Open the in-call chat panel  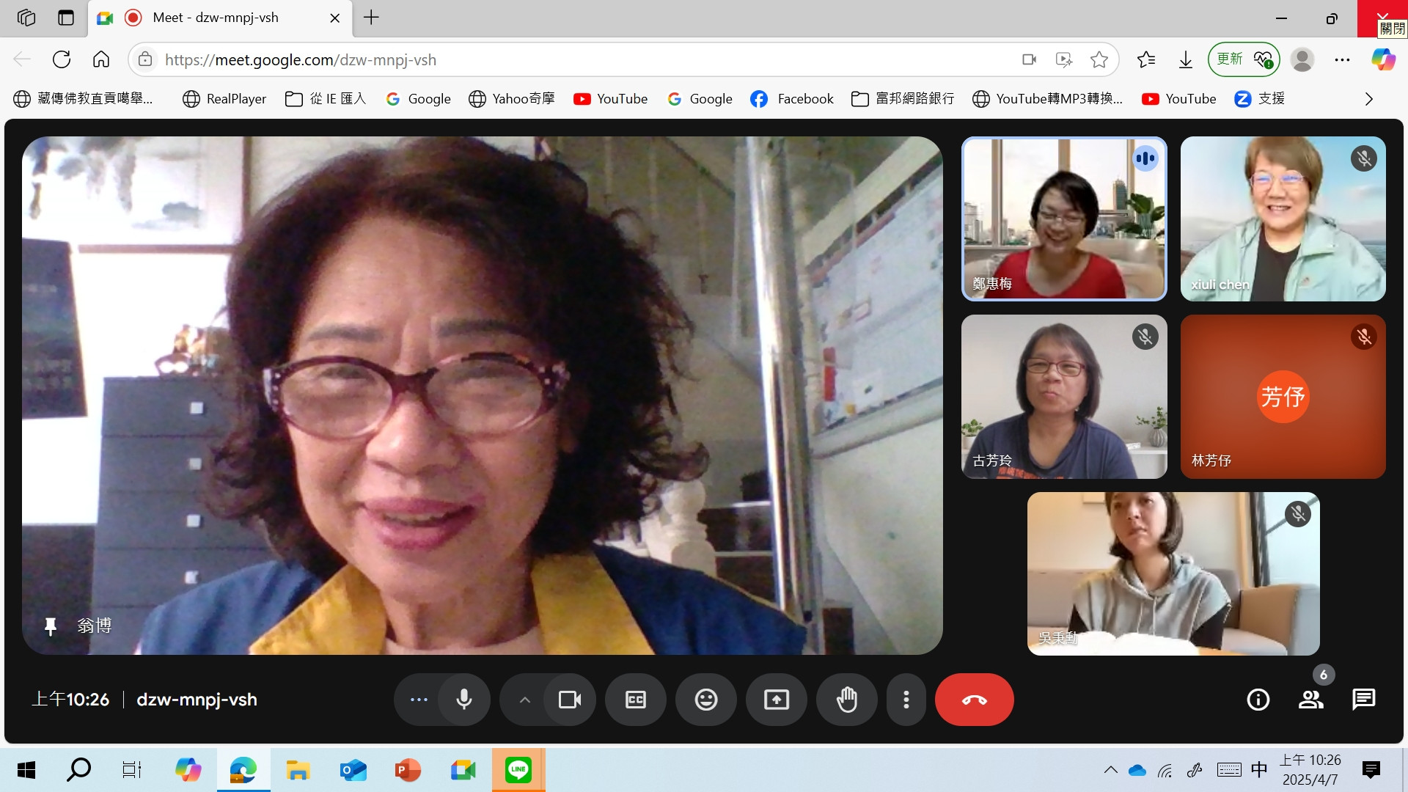point(1363,700)
